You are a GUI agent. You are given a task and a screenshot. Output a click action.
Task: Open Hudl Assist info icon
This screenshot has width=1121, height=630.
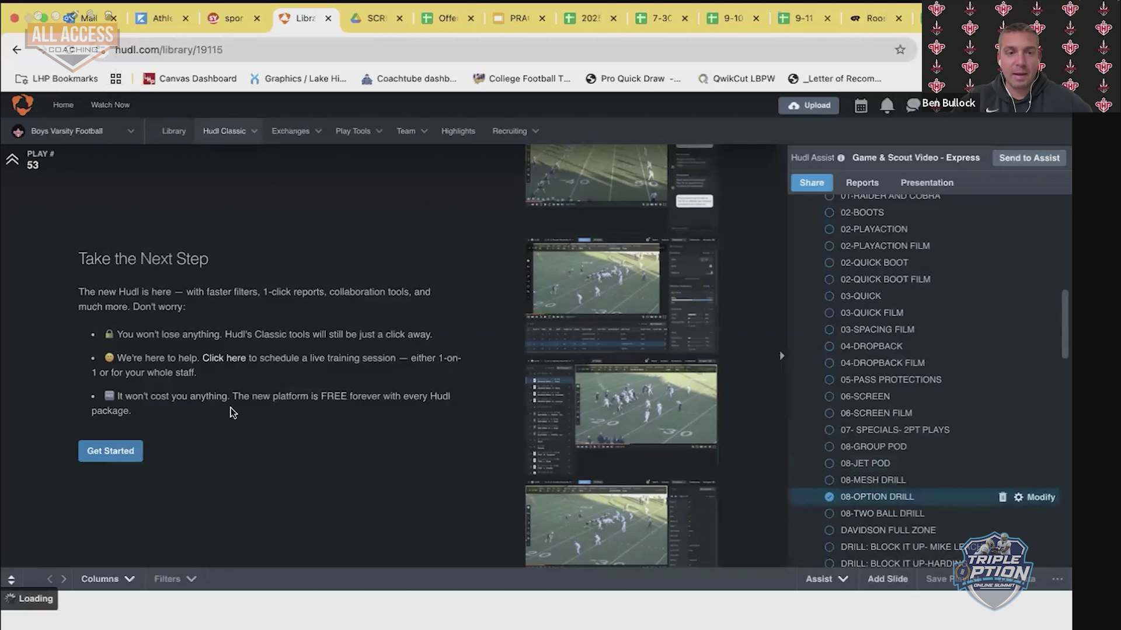coord(841,158)
